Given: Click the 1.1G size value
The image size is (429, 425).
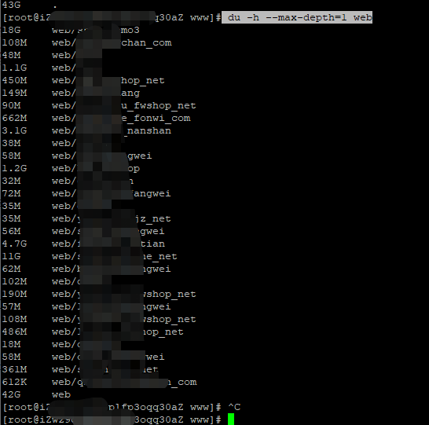Looking at the screenshot, I should [x=14, y=68].
